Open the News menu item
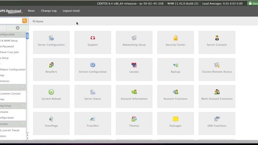This screenshot has width=258, height=145. pos(31,11)
